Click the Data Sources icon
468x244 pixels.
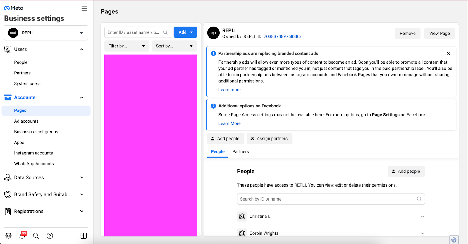[x=8, y=177]
